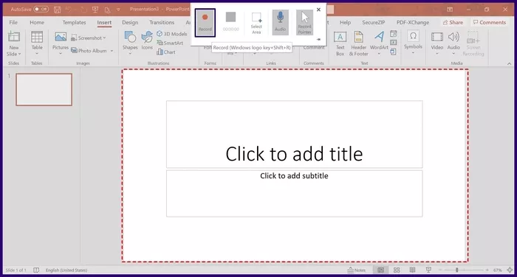Open the Pictures dropdown
517x277 pixels.
point(61,43)
